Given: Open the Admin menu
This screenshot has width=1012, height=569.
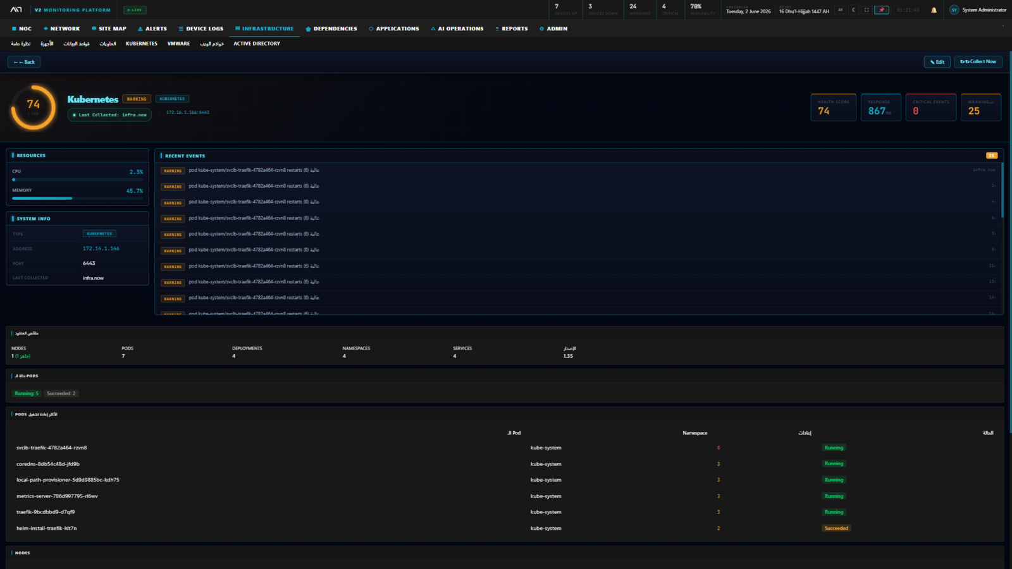Looking at the screenshot, I should click(x=553, y=28).
